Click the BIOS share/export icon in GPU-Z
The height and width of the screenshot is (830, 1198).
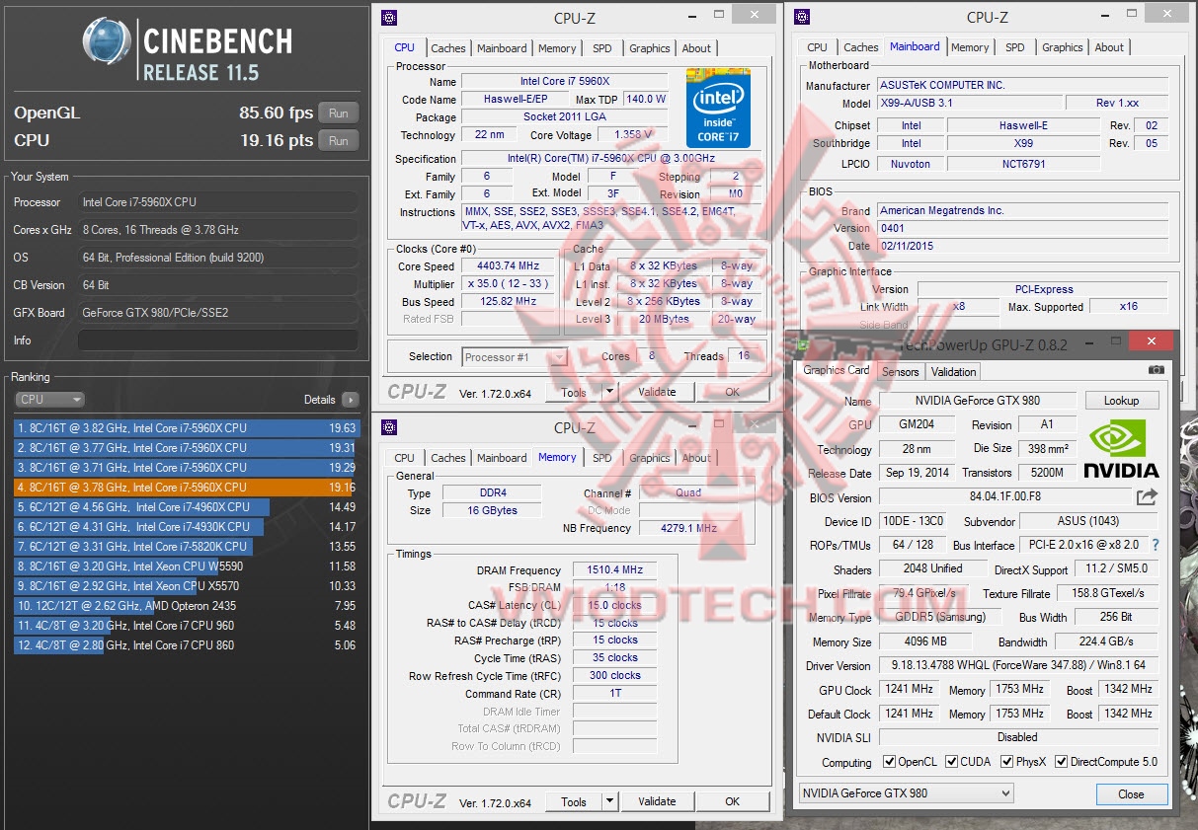coord(1147,496)
